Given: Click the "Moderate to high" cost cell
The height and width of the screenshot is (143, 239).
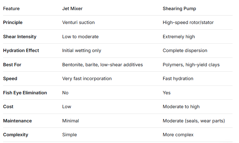Looking at the screenshot, I should [x=181, y=106].
